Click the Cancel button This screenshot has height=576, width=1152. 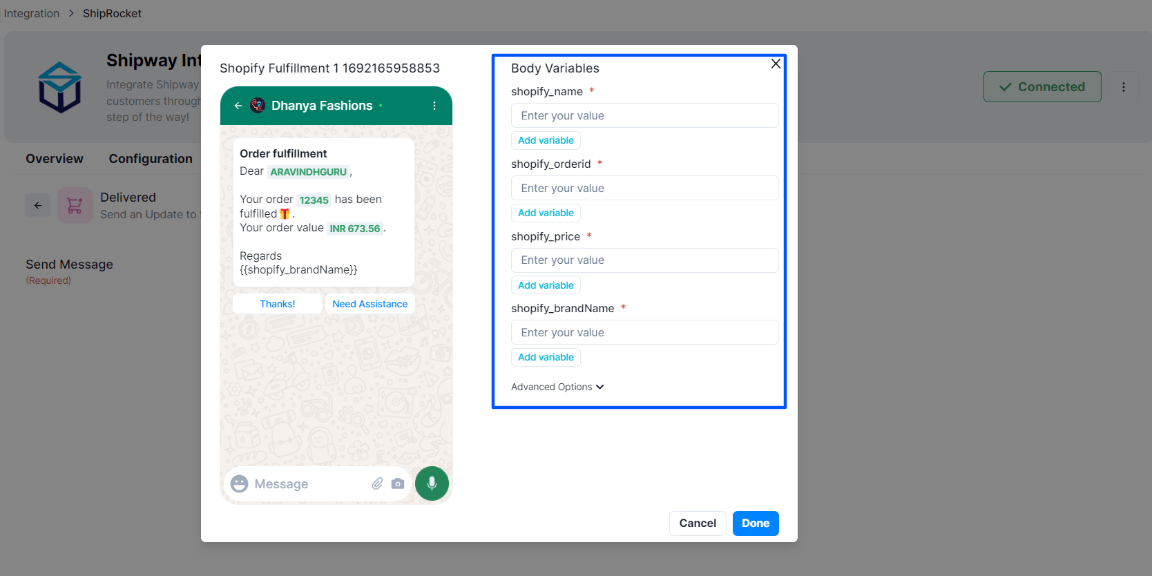pyautogui.click(x=698, y=524)
